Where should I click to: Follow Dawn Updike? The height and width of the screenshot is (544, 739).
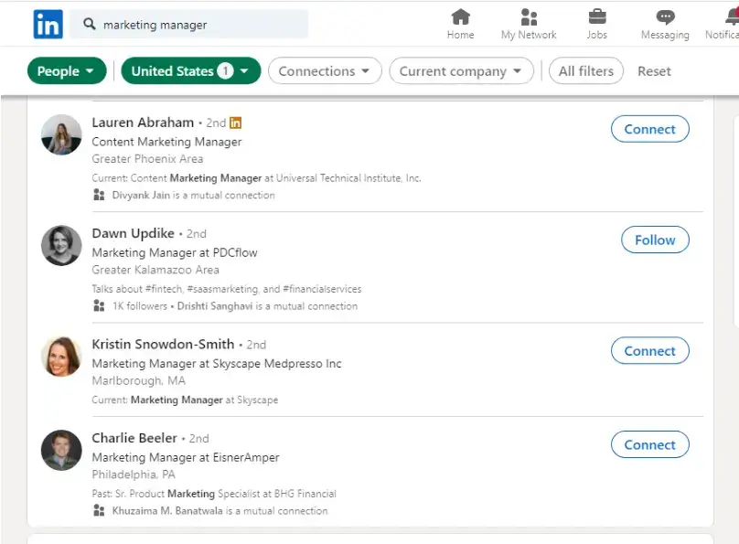tap(655, 240)
